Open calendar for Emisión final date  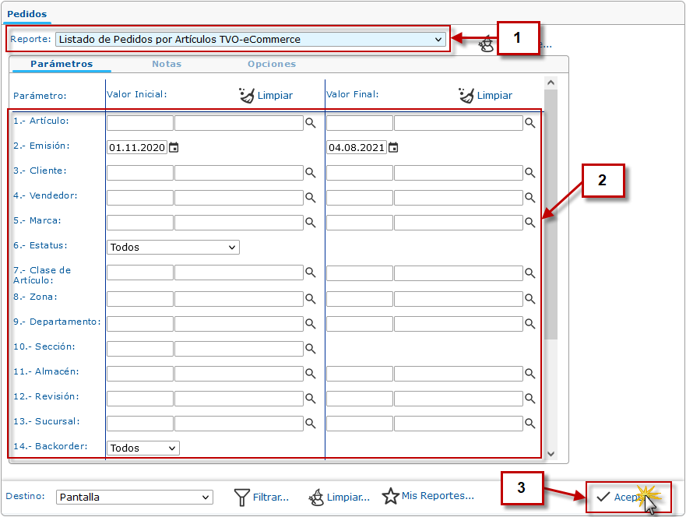click(x=393, y=147)
